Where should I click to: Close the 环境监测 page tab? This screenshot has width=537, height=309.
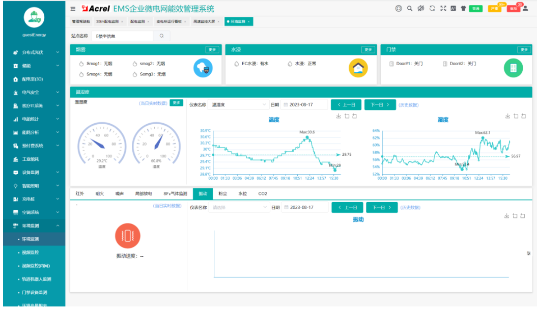(x=248, y=21)
